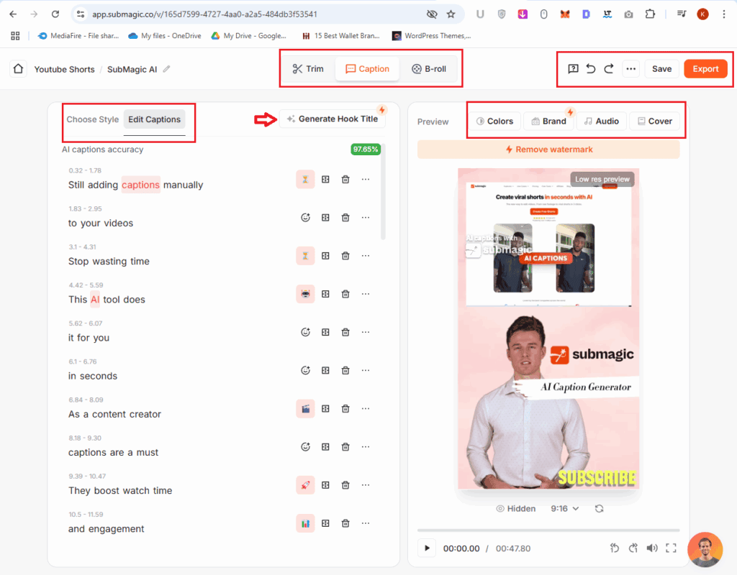Redo the last edit

609,69
